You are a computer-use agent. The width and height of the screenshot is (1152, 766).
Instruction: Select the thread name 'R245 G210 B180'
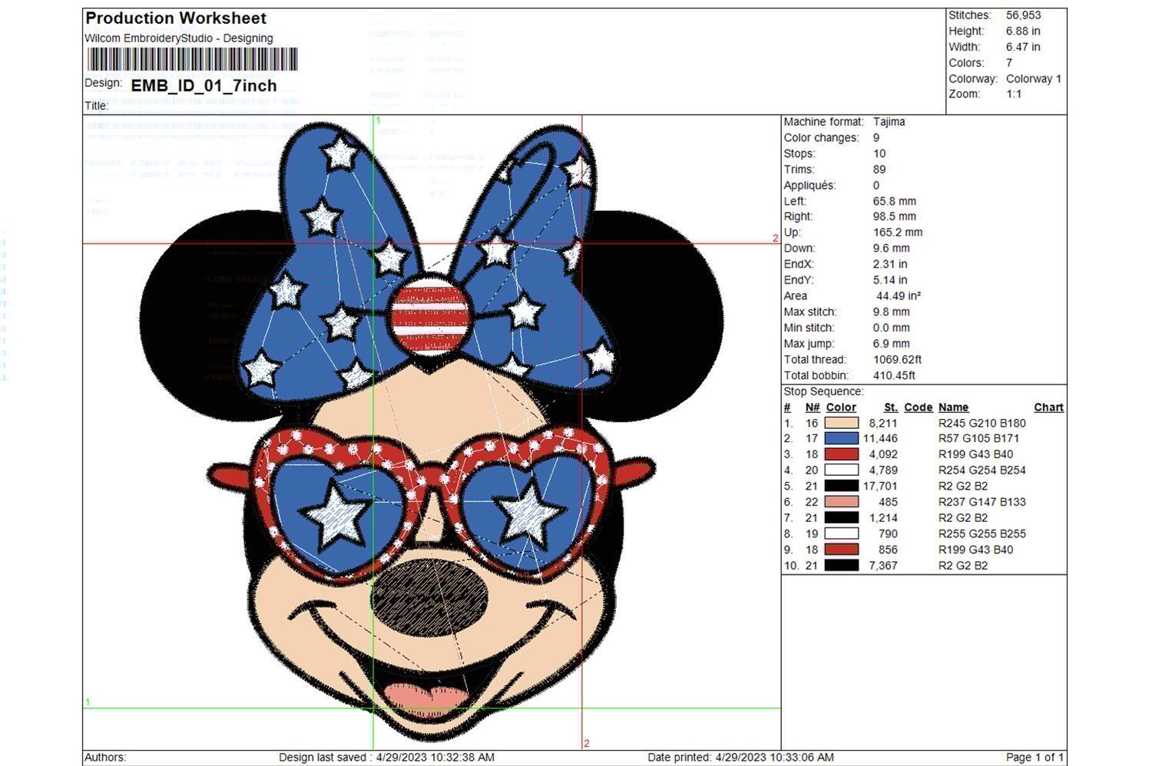pos(982,423)
